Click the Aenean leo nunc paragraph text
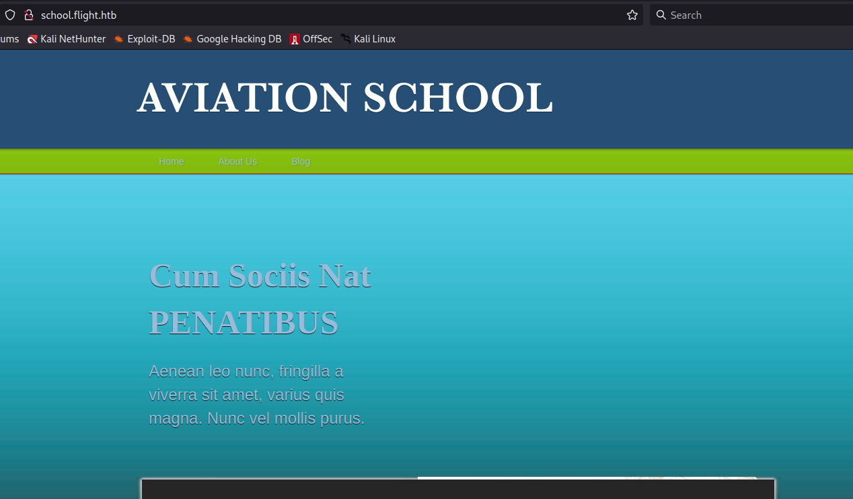This screenshot has width=853, height=499. pyautogui.click(x=256, y=395)
